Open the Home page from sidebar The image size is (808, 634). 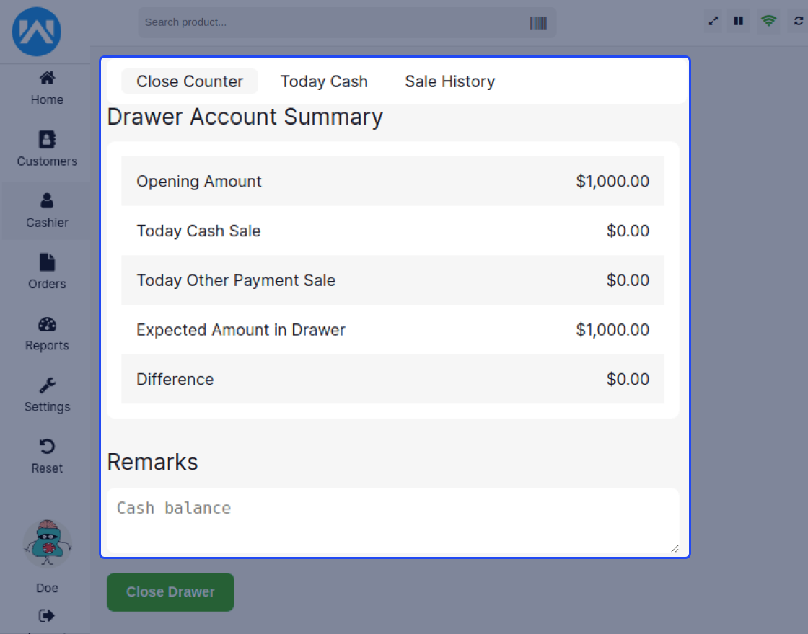46,88
